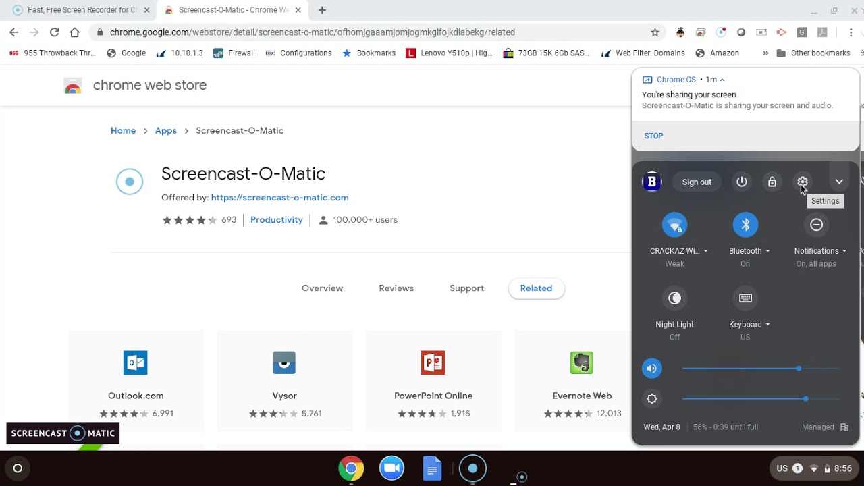This screenshot has width=864, height=486.
Task: Open screencast-o-matic.com publisher link
Action: tap(279, 198)
